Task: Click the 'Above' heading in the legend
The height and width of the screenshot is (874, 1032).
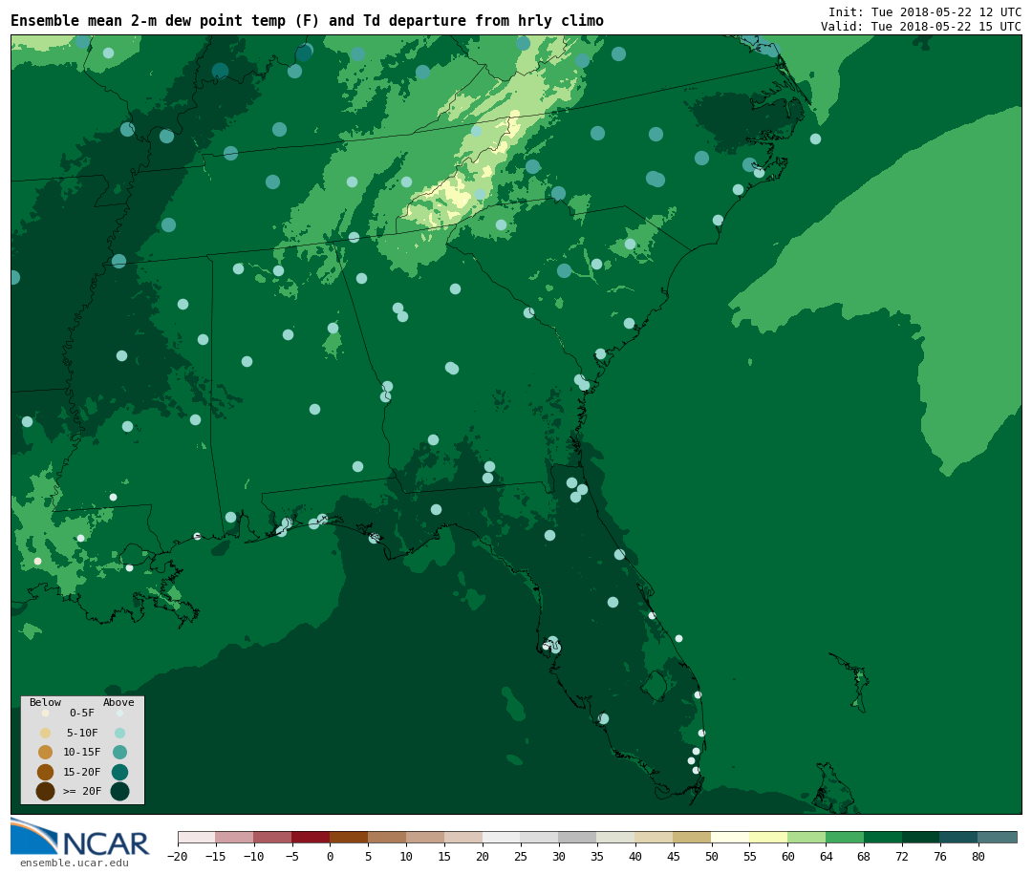Action: click(118, 702)
